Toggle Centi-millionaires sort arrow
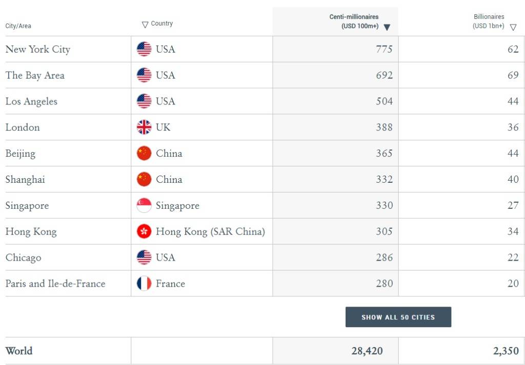The height and width of the screenshot is (365, 525). (x=387, y=27)
